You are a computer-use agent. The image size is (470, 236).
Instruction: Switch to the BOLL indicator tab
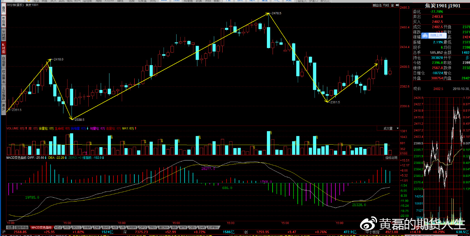tap(77, 227)
